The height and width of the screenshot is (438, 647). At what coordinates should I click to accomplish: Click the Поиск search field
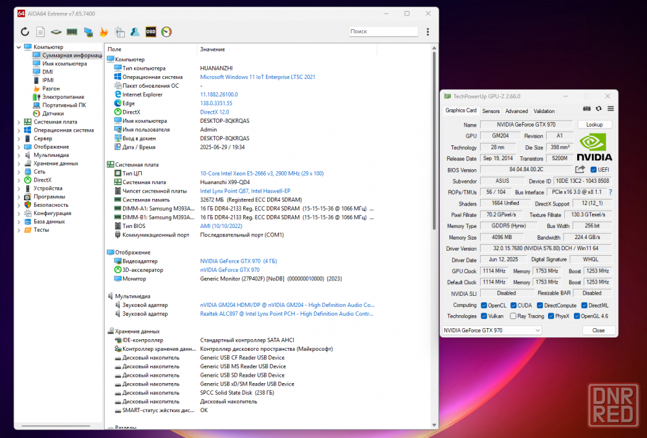(x=383, y=31)
